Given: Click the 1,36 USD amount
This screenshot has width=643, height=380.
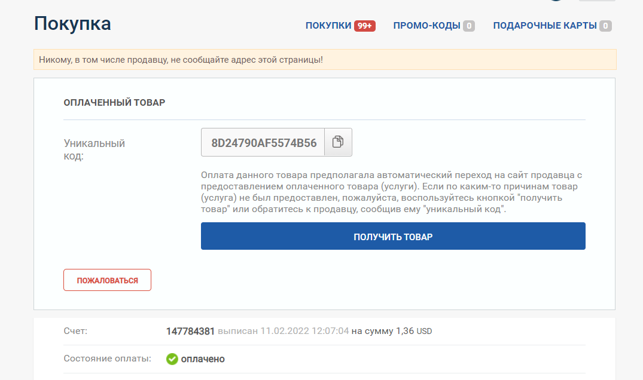Looking at the screenshot, I should coord(413,331).
